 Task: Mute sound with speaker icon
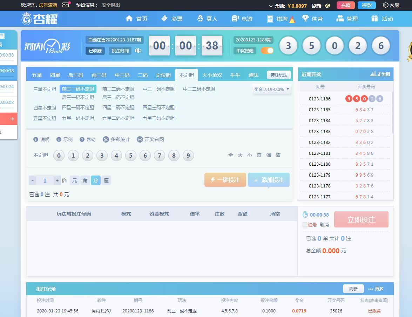coord(138,51)
